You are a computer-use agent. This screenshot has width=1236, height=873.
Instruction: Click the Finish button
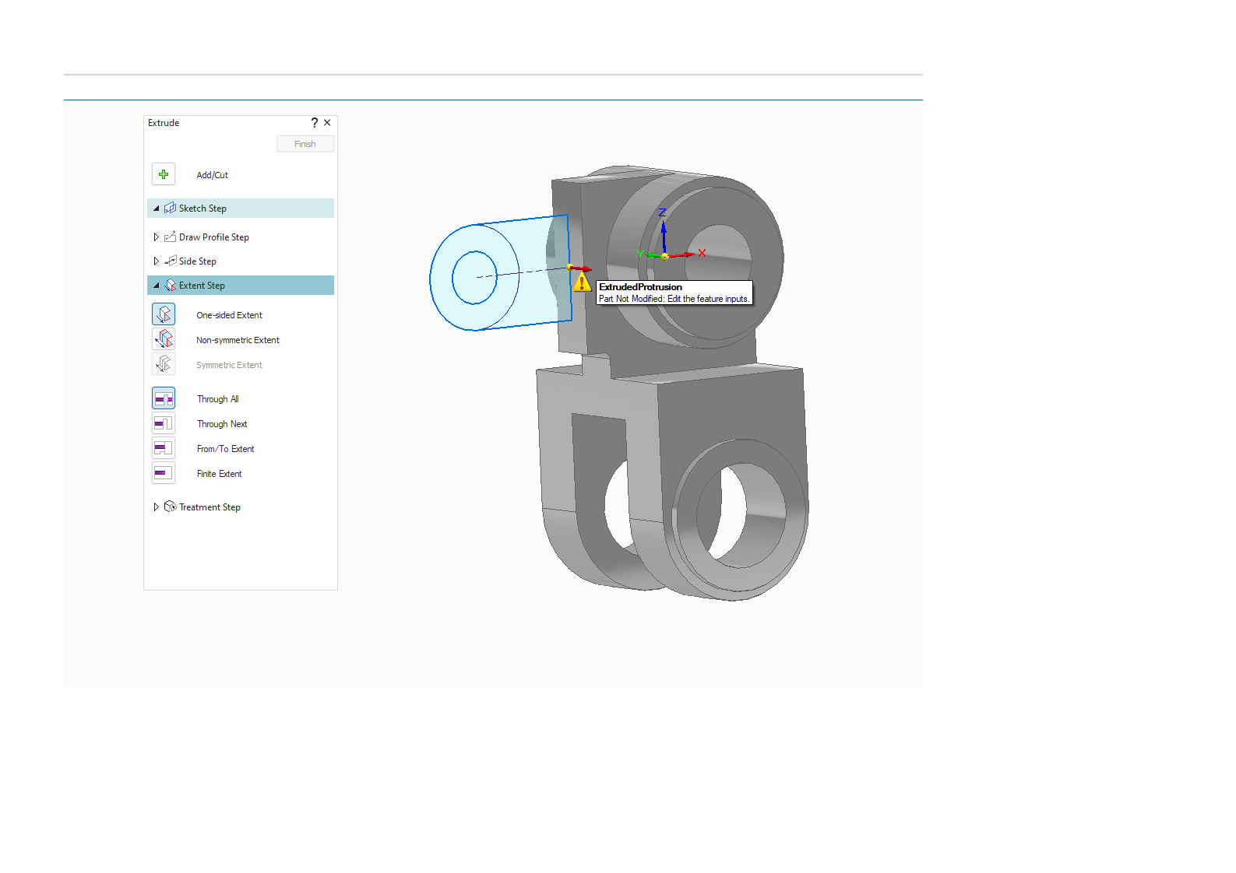click(x=305, y=144)
